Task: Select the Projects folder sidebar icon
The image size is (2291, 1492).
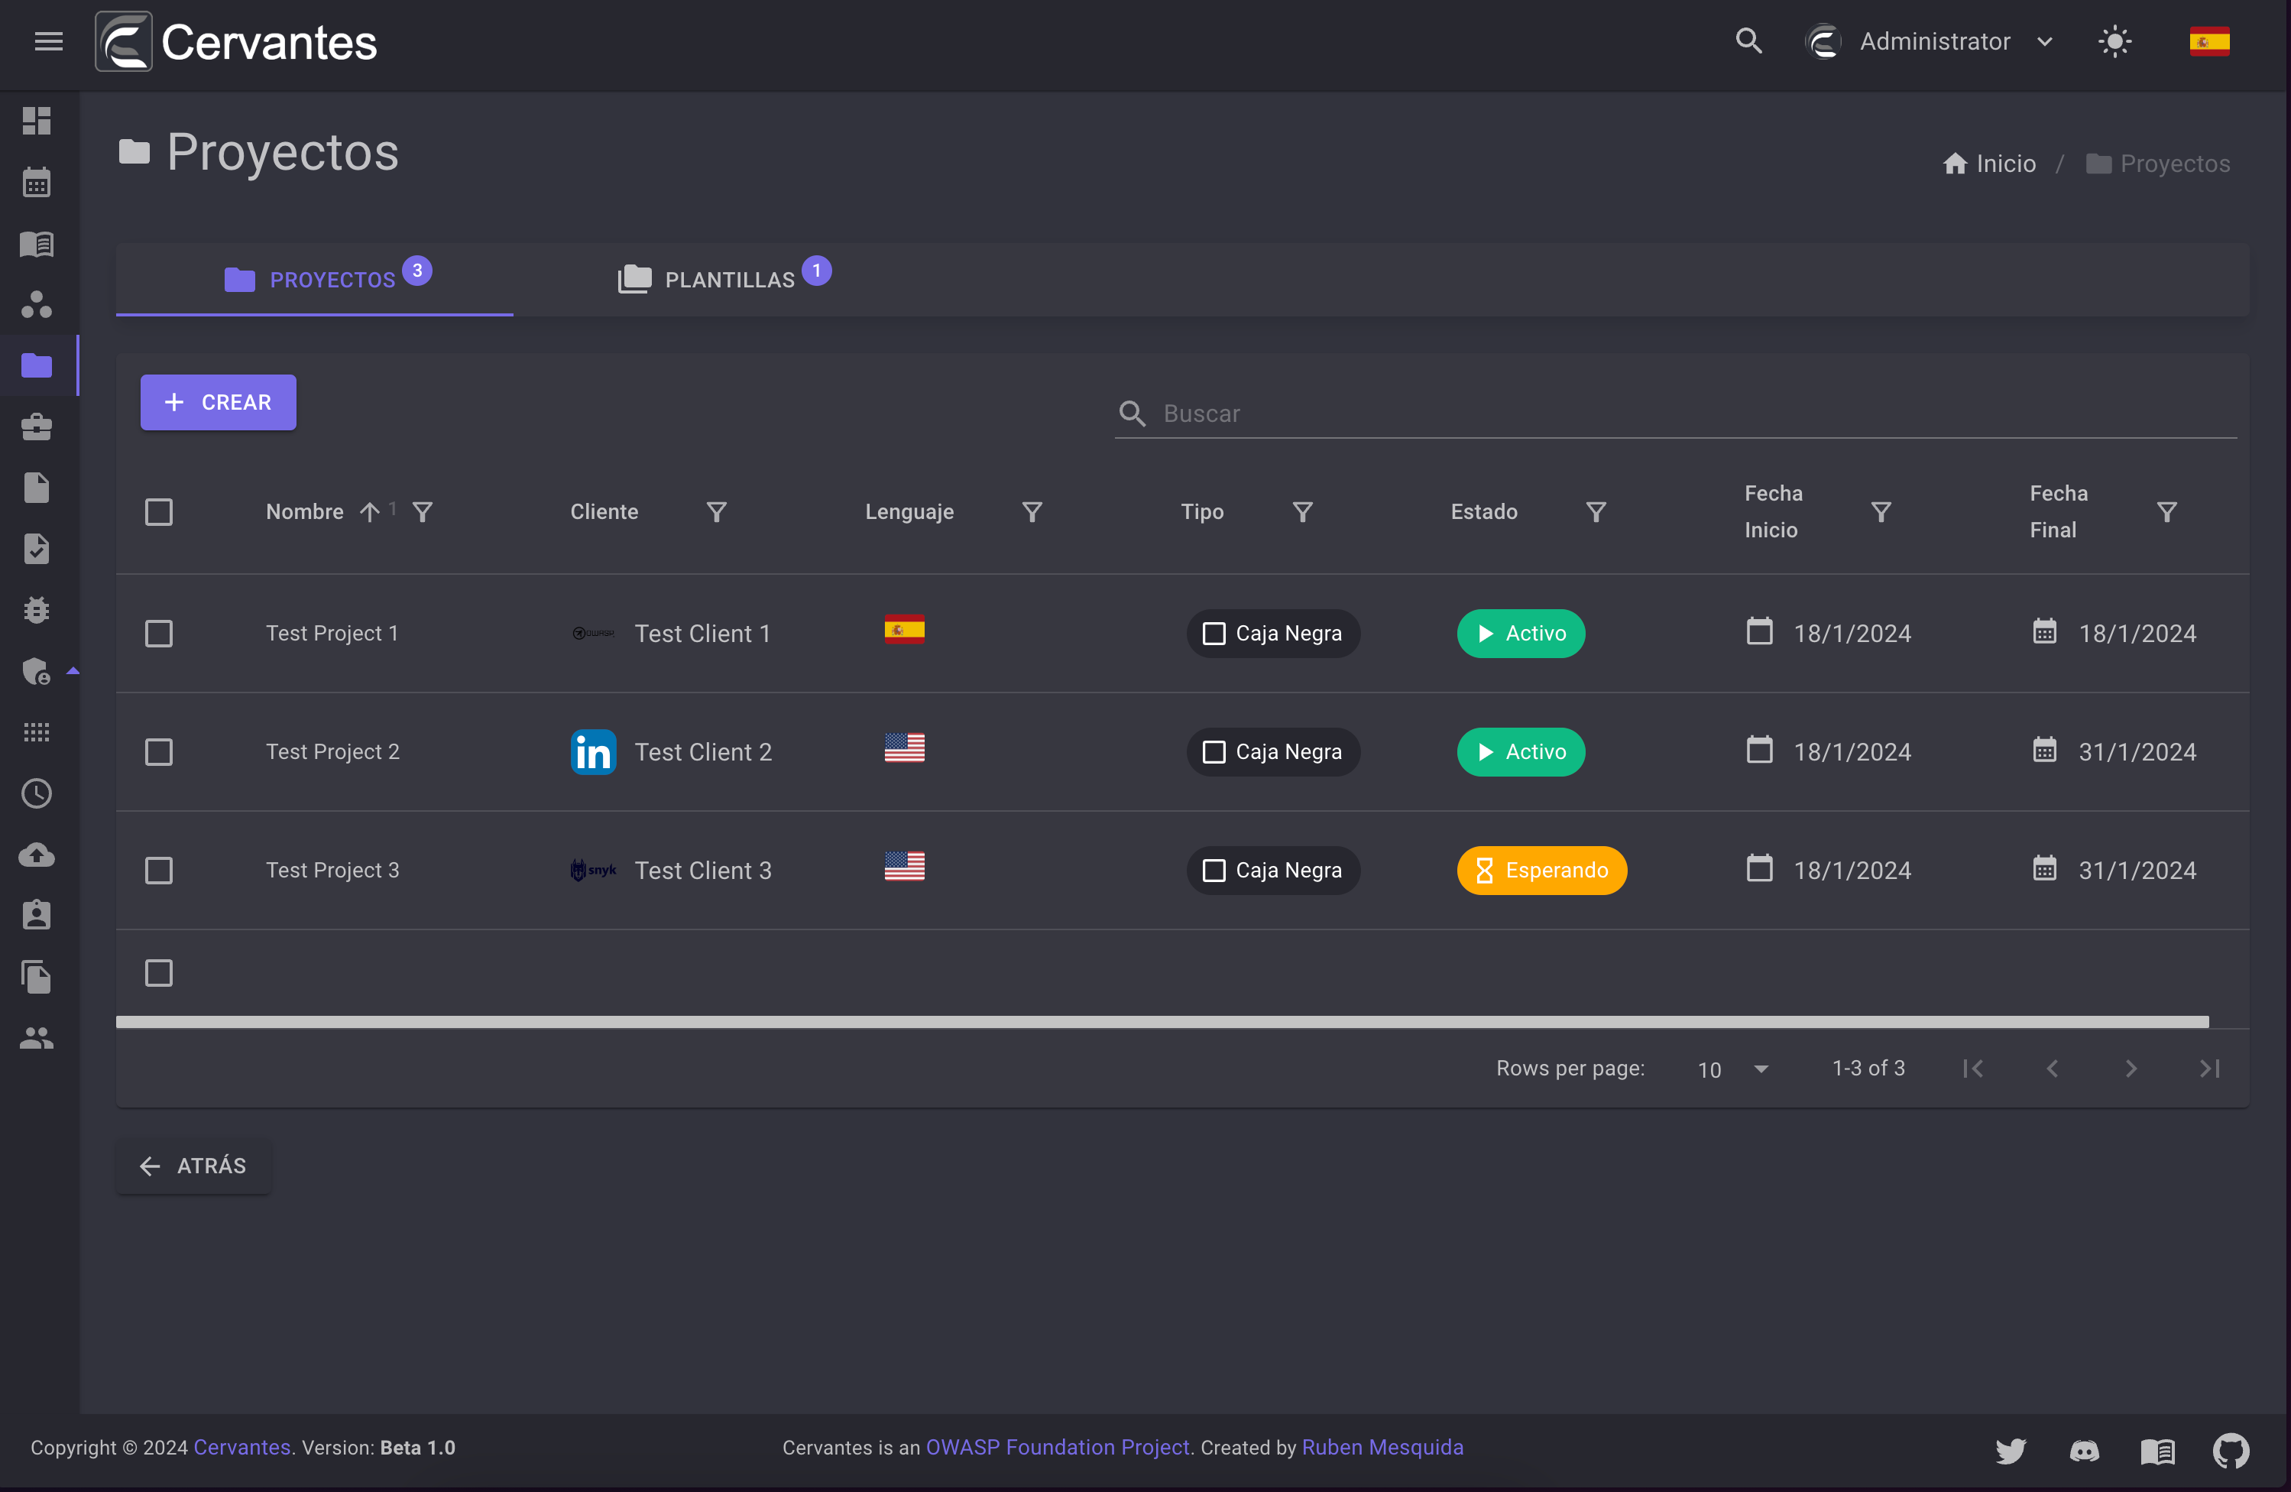Action: pos(37,365)
